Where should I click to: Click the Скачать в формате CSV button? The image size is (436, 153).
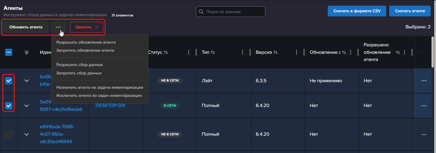click(x=357, y=11)
